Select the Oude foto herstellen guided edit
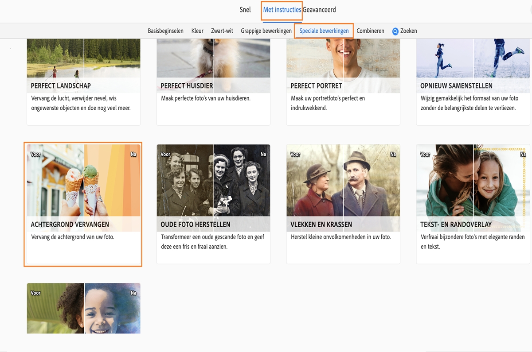This screenshot has width=532, height=352. (213, 204)
